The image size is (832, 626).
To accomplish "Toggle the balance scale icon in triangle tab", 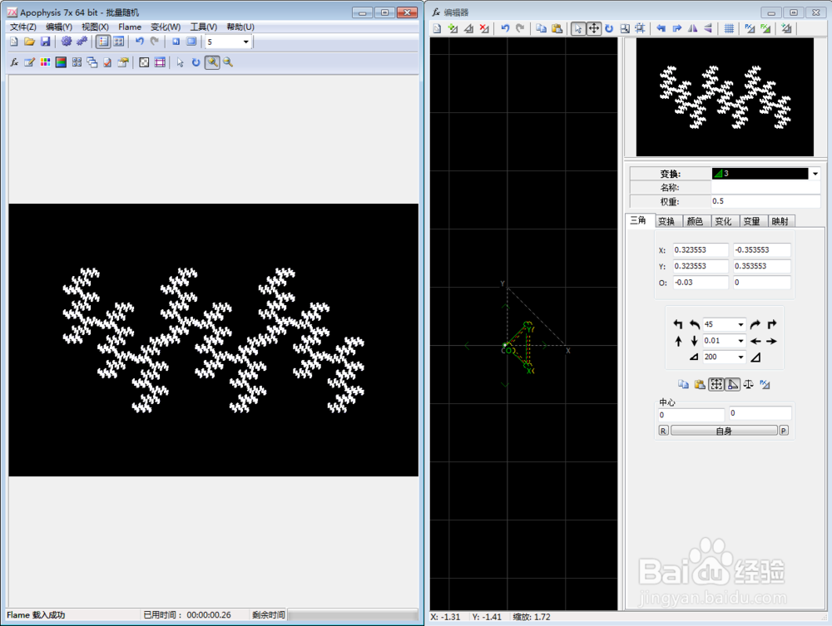I will point(748,384).
